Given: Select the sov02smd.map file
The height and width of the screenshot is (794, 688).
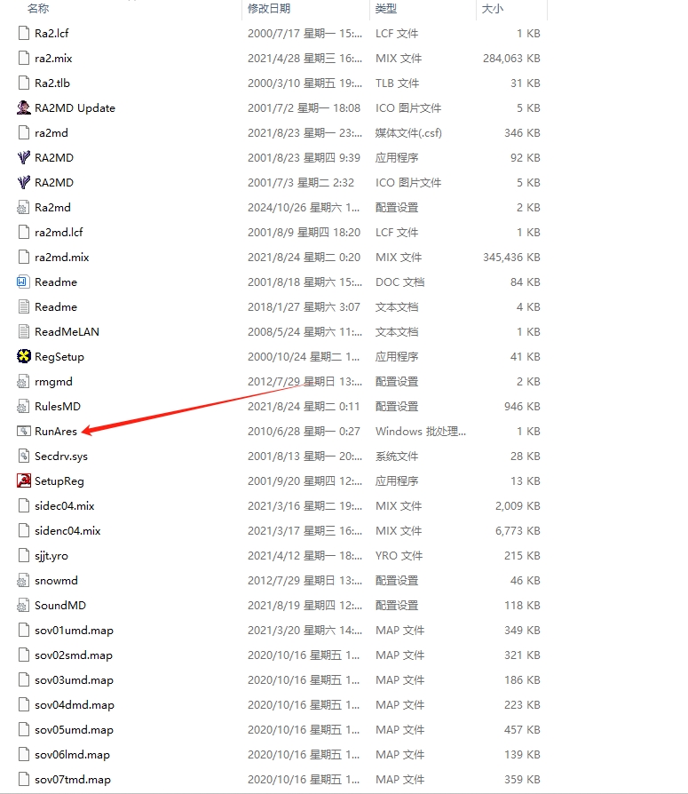Looking at the screenshot, I should click(x=74, y=655).
